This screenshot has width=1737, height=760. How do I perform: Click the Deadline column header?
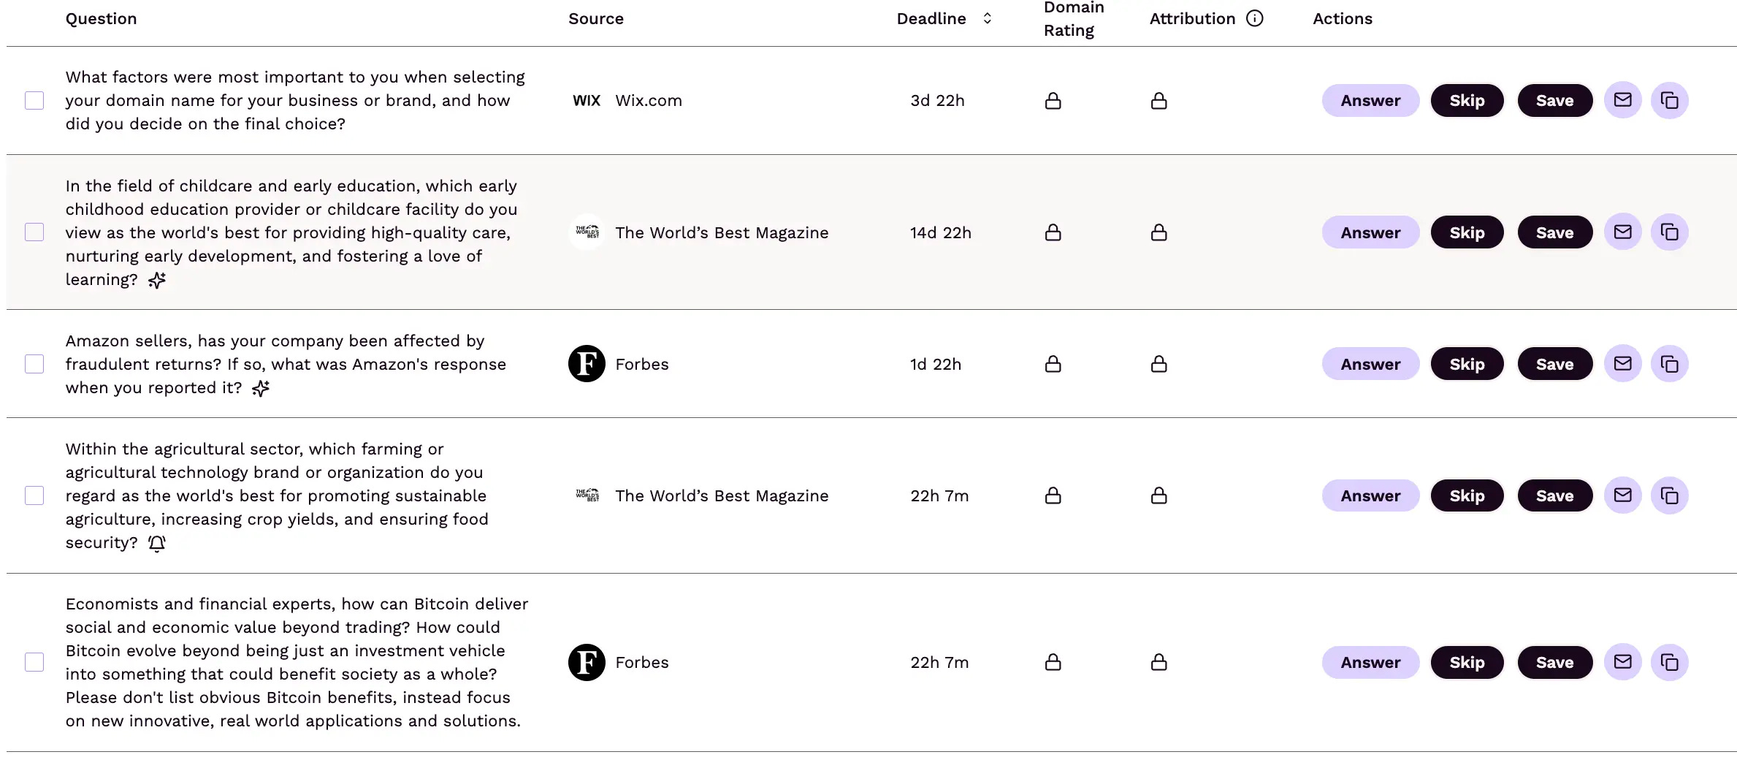(931, 18)
